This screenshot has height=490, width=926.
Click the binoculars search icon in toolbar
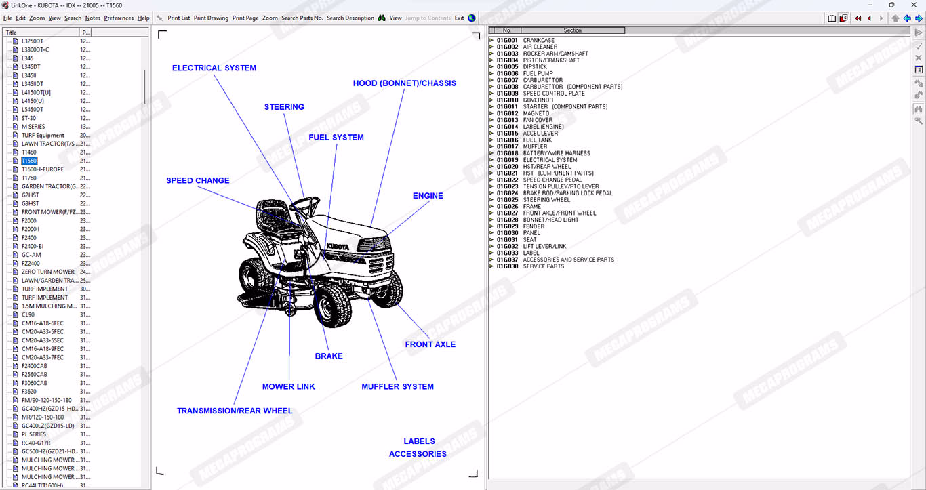(382, 18)
